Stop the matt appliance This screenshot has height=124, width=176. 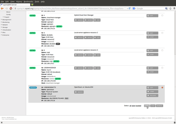pos(152,54)
